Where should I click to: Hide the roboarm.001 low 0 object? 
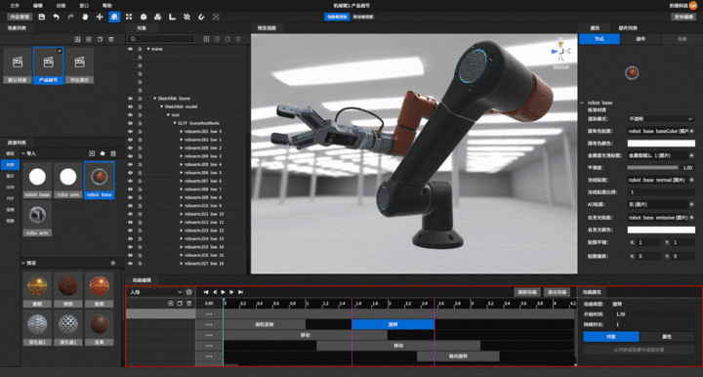[131, 131]
